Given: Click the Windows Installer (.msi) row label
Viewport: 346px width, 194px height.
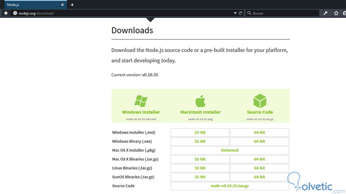Looking at the screenshot, I should click(x=133, y=132).
